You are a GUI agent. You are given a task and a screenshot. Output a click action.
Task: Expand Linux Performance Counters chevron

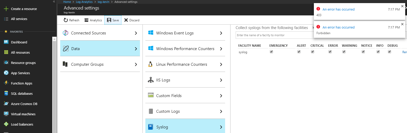click(221, 64)
